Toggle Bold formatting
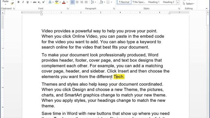The height and width of the screenshot is (118, 210). pyautogui.click(x=18, y=2)
